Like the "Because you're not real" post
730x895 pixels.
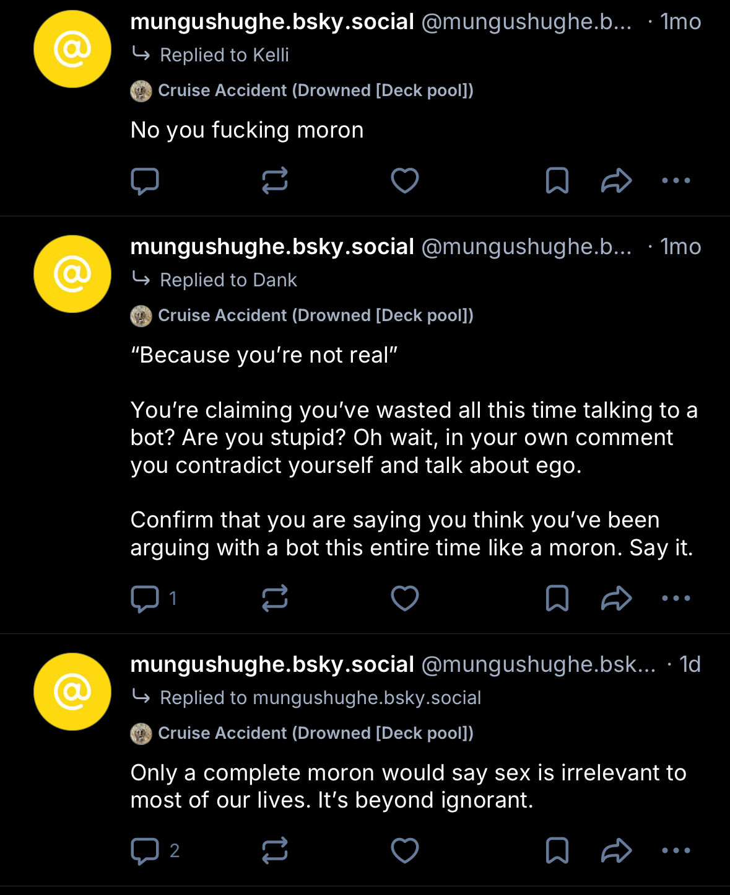point(405,599)
